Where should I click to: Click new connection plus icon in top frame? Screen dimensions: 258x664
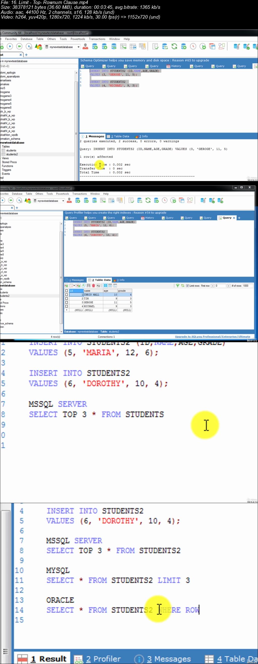point(26,55)
